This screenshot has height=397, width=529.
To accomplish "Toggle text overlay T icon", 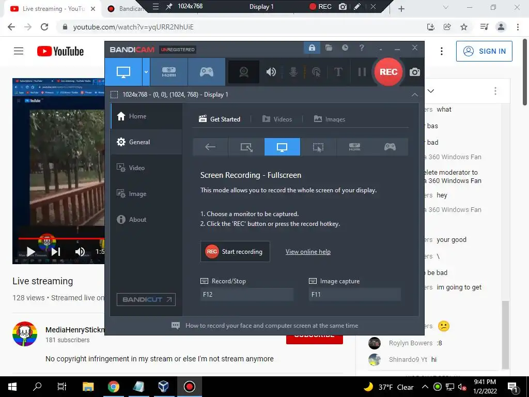I will [x=338, y=72].
